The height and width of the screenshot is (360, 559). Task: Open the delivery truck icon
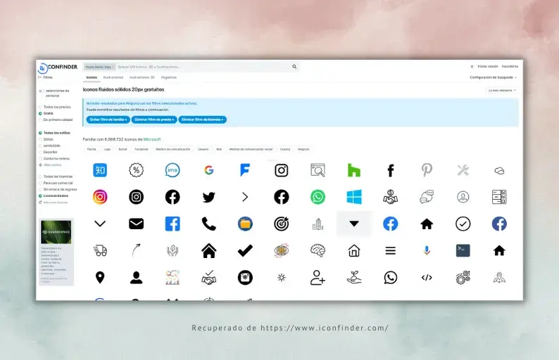click(100, 251)
